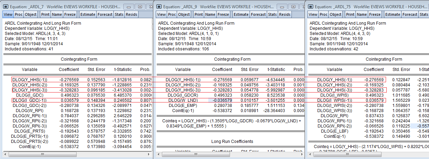Show Resids in the _ARDL_7 window

click(x=131, y=14)
